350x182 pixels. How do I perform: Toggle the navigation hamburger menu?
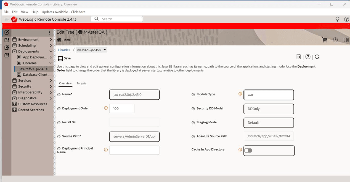(x=7, y=19)
